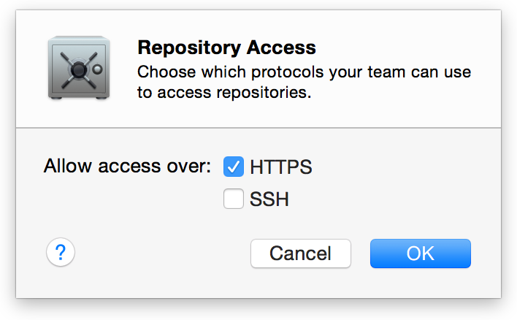
Task: Accept protocol settings with blue OK
Action: (420, 254)
